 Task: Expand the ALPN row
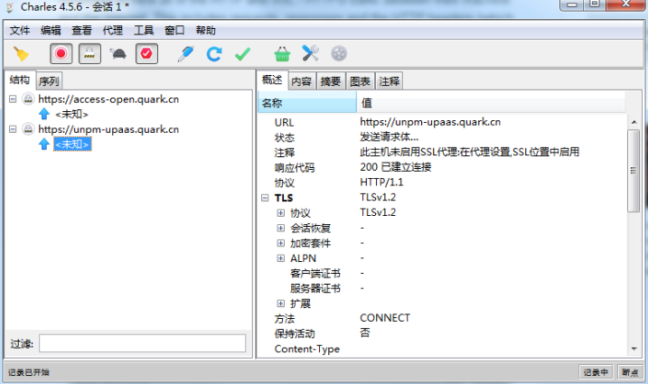(280, 258)
